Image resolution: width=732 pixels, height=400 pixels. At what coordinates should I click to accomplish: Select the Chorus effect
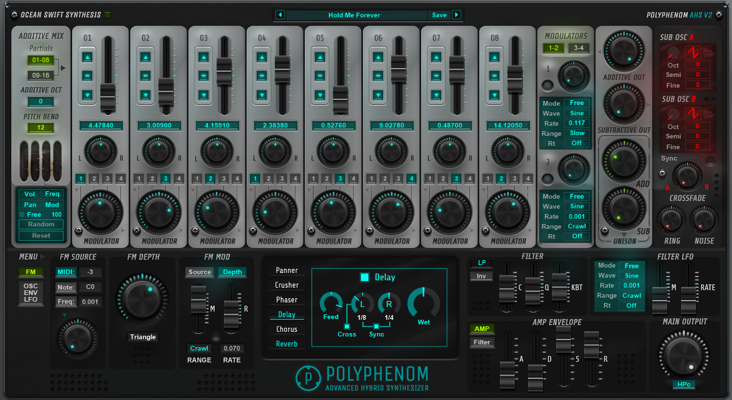(287, 329)
